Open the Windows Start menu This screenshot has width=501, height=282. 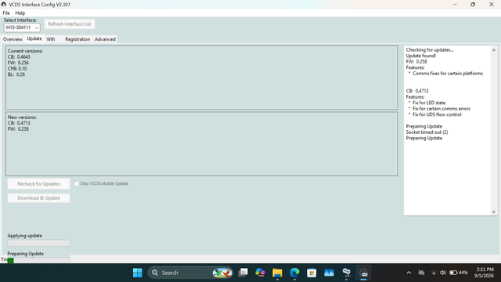point(138,273)
